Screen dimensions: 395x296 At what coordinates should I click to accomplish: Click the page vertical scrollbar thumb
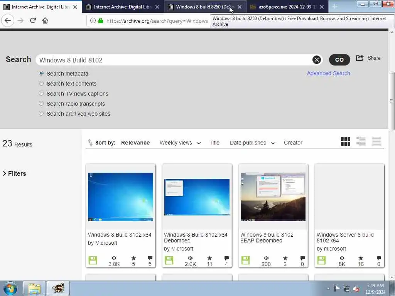[392, 101]
